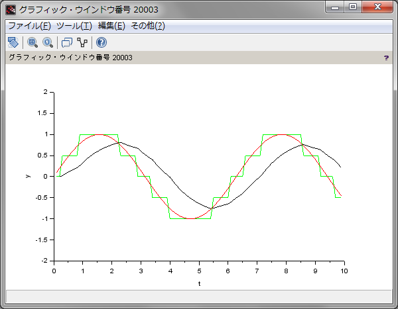
Task: Click the x-axis label t
Action: pyautogui.click(x=198, y=283)
